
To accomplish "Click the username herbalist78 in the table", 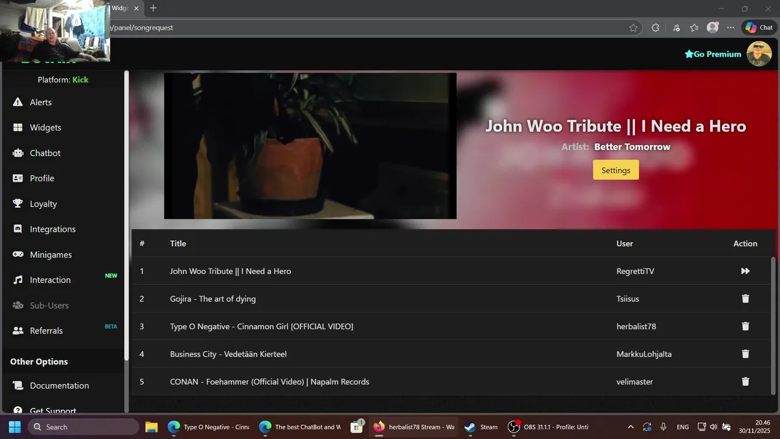I will (636, 326).
